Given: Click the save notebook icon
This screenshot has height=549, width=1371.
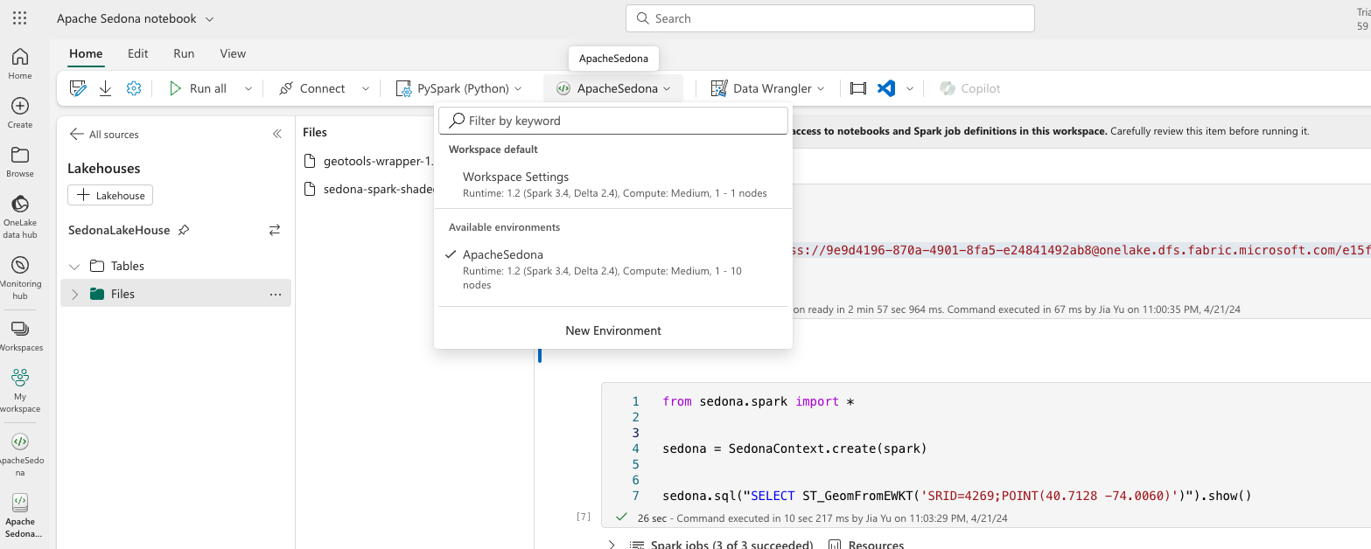Looking at the screenshot, I should (78, 87).
